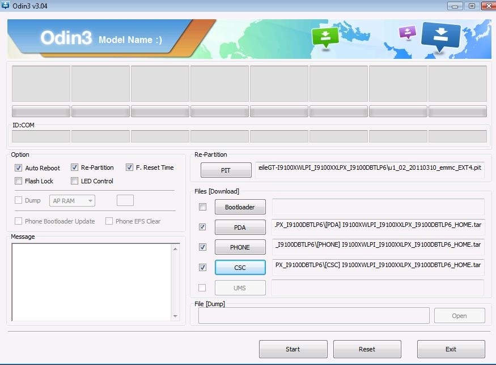Screen dimensions: 496x365
Task: Toggle F. Reset Time checkbox
Action: [x=129, y=168]
